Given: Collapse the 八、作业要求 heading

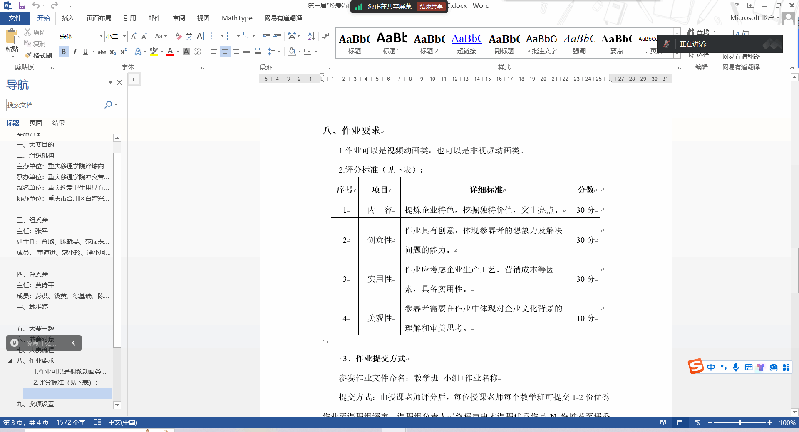Looking at the screenshot, I should tap(10, 361).
